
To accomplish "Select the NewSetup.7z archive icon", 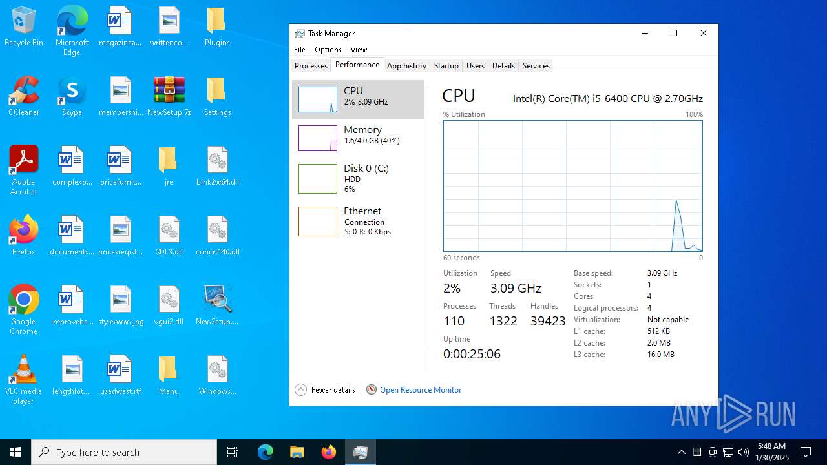I will [x=169, y=97].
